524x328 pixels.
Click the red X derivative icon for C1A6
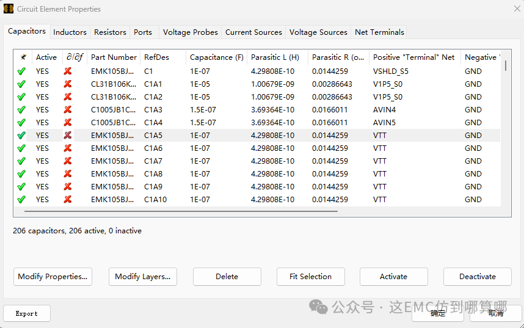(68, 148)
